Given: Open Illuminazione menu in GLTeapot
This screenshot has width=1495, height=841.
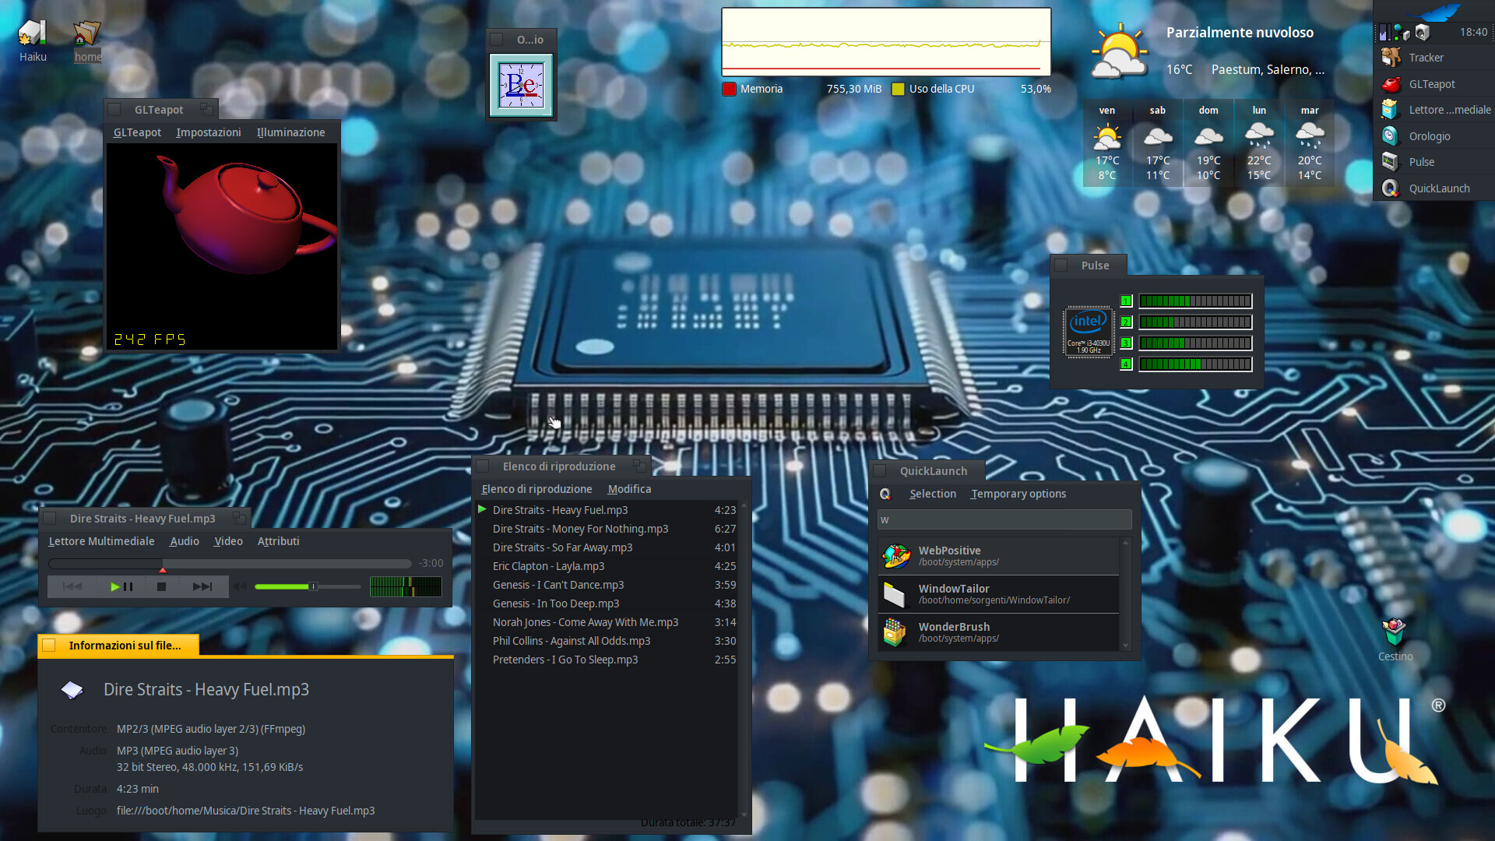Looking at the screenshot, I should point(290,132).
